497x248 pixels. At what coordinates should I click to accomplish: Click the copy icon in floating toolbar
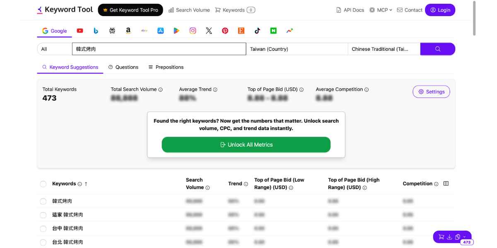458,237
